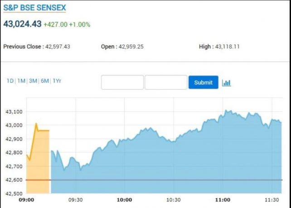Click the current index value 43,024.43

tap(22, 24)
